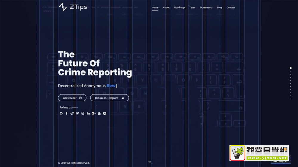Open the Blog link in navigation
Screen dimensions: 298x167
[220, 7]
